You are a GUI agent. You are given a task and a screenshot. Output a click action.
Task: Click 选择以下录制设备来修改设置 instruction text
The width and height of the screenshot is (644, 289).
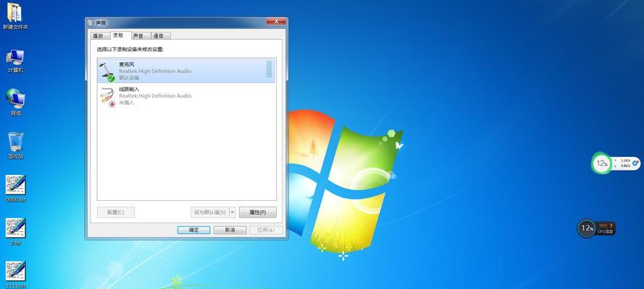tap(130, 49)
